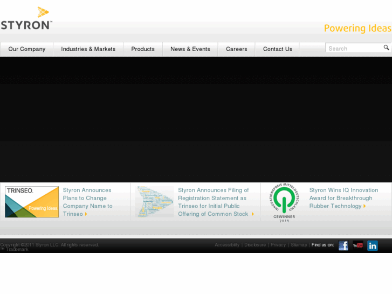Read Styron Wins IQ Innovation Award article
The width and height of the screenshot is (392, 294).
[x=343, y=198]
